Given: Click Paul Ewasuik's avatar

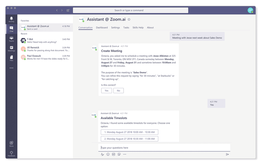Looking at the screenshot, I should coord(23,57).
